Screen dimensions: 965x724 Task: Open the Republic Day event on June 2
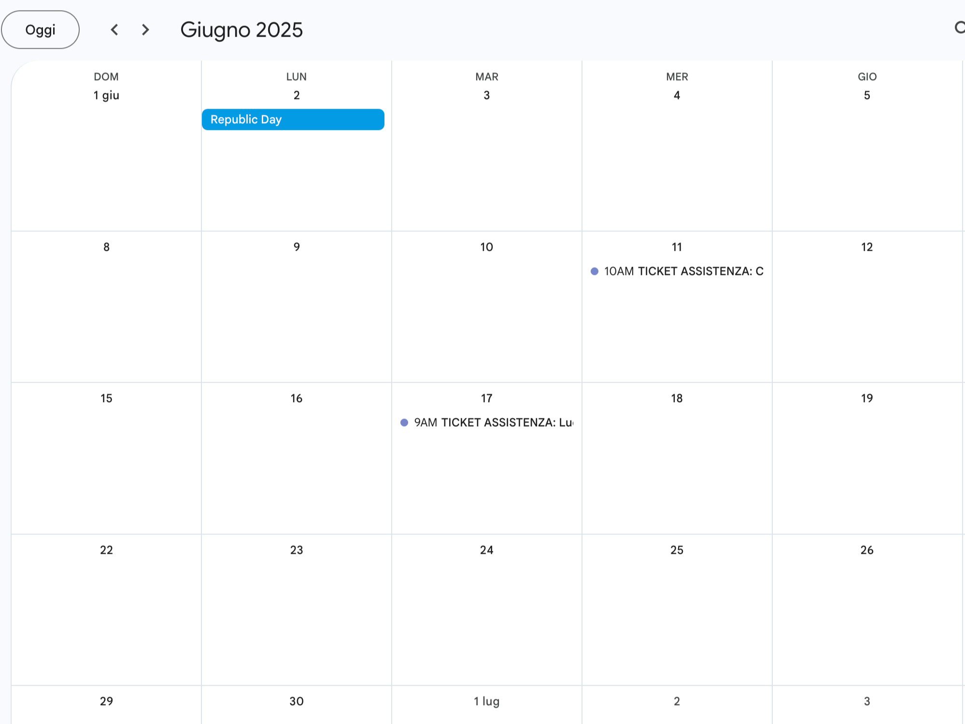[293, 119]
